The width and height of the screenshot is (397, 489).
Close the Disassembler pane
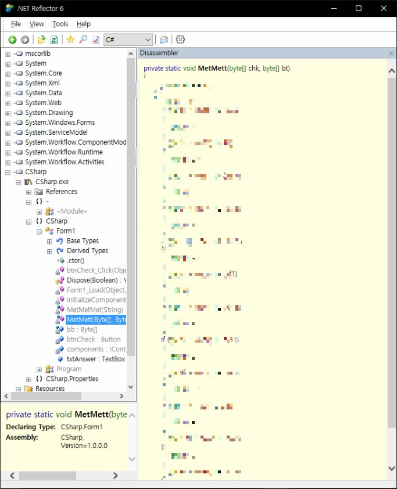coord(391,53)
